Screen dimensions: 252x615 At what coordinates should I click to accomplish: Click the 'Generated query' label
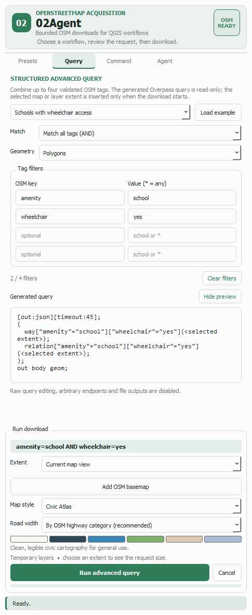click(x=31, y=297)
